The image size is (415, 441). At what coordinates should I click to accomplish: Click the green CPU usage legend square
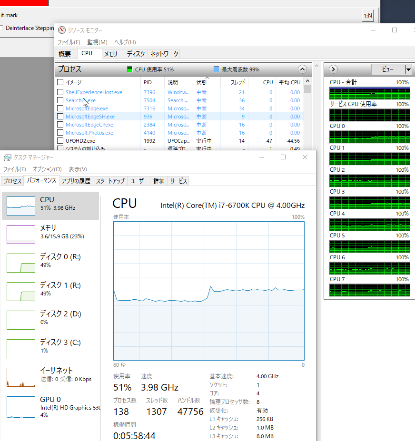[x=130, y=69]
